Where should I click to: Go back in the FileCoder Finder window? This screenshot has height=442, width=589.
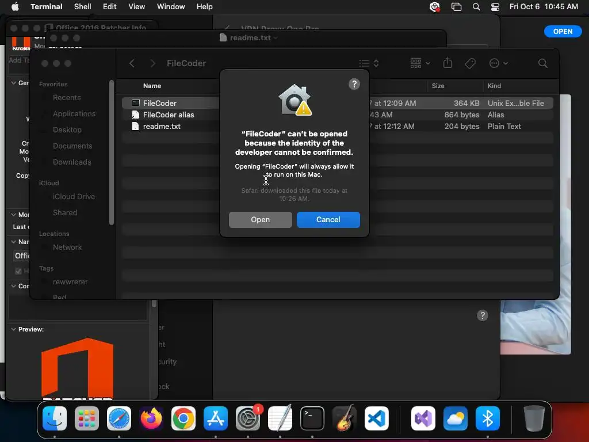tap(132, 63)
